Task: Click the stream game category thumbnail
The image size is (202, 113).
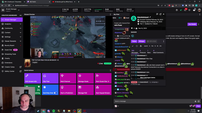Action: [x=27, y=63]
